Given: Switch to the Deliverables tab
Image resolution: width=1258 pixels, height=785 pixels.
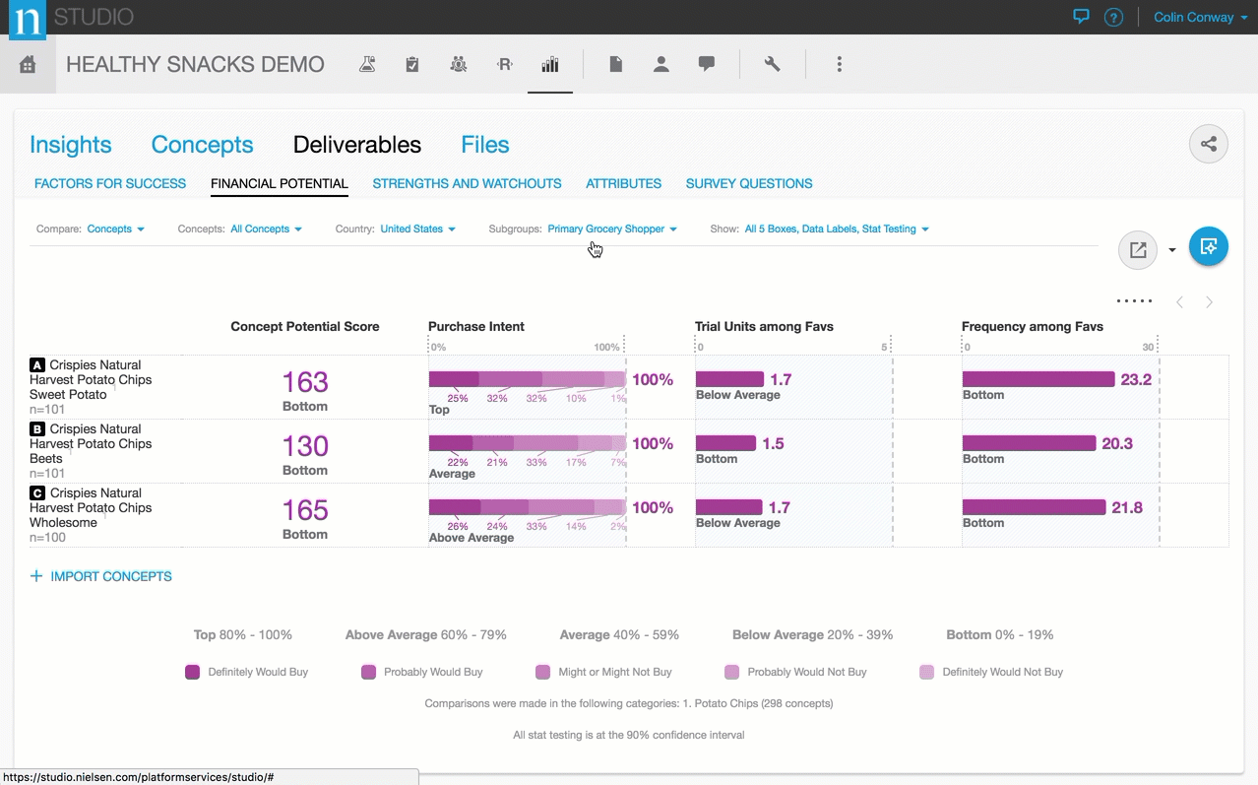Looking at the screenshot, I should point(357,145).
